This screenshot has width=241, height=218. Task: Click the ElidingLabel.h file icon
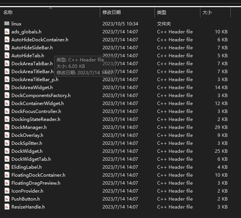7,167
